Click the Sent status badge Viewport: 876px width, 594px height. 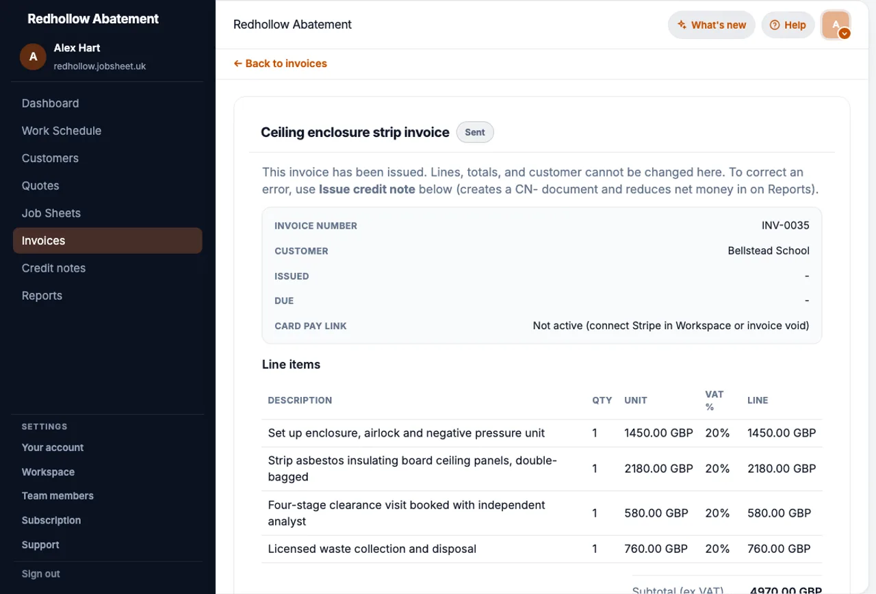[475, 132]
